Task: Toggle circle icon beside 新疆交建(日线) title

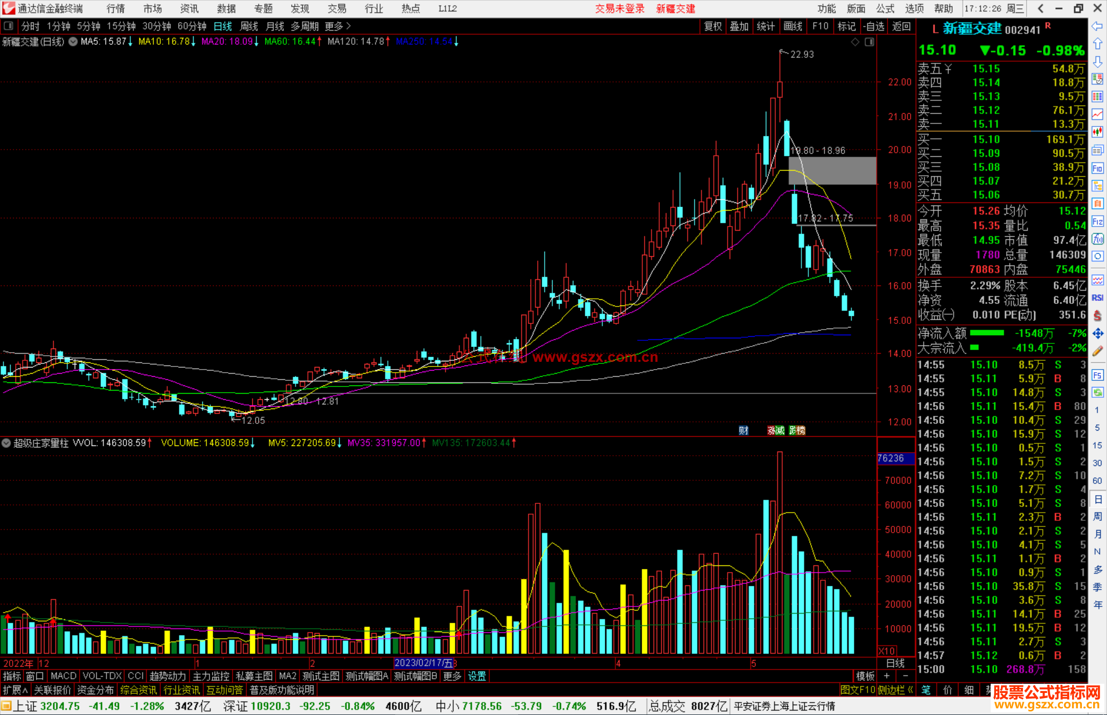Action: 73,42
